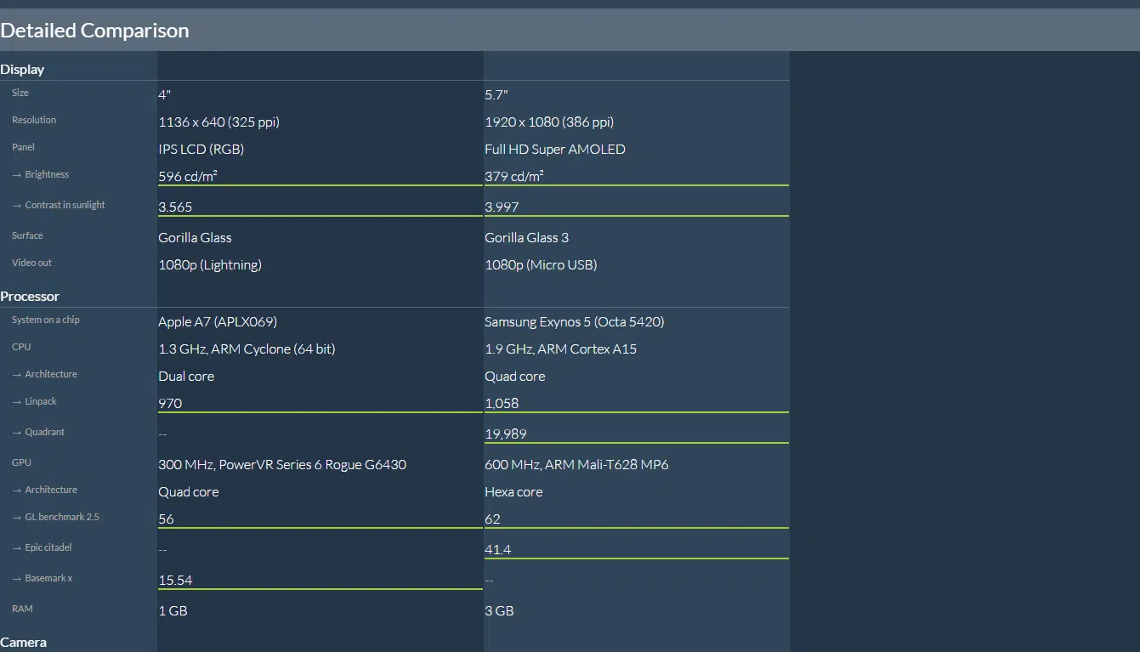Click the 5.7" display size value
The height and width of the screenshot is (652, 1140).
(x=496, y=94)
